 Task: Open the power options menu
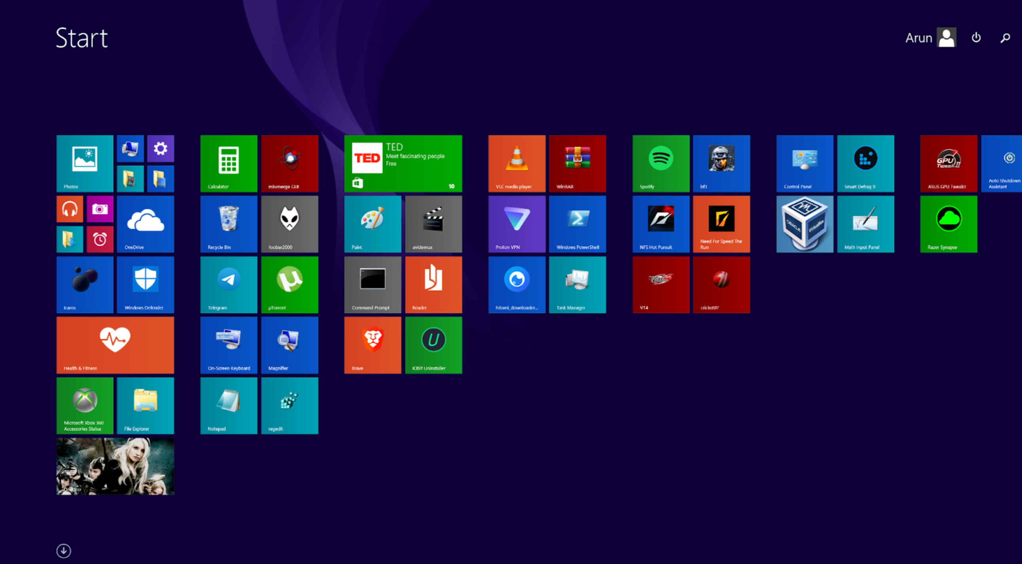coord(976,38)
